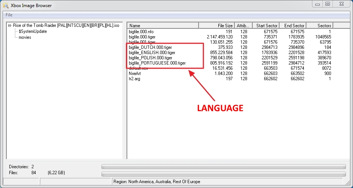
Task: Click sectors value 1048565
Action: (323, 37)
